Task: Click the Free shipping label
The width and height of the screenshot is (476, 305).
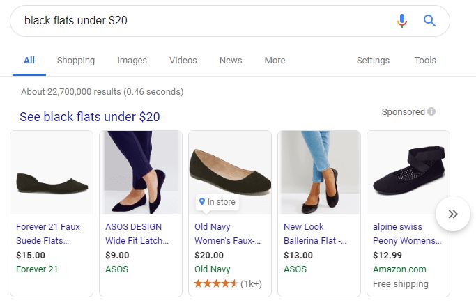Action: pyautogui.click(x=401, y=284)
